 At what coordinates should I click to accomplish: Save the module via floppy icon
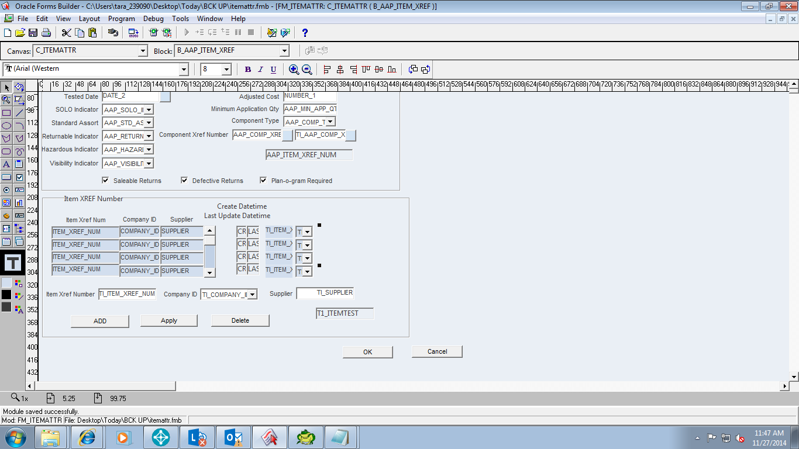tap(33, 33)
